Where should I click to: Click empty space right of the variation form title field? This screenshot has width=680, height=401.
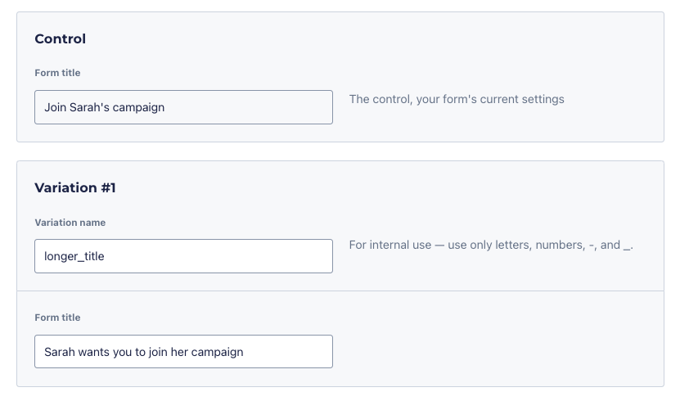(x=491, y=352)
